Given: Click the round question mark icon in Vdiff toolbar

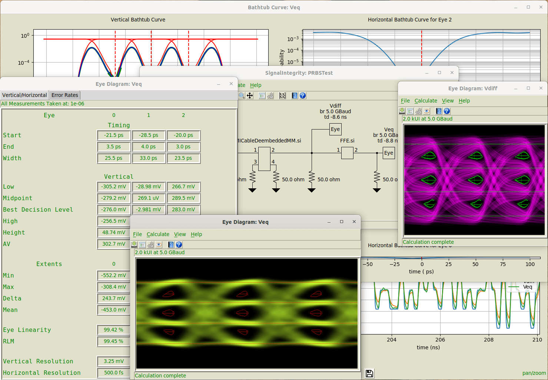Looking at the screenshot, I should [x=447, y=111].
